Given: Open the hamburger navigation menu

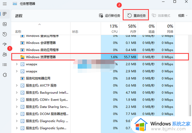Looking at the screenshot, I should click(5, 4).
